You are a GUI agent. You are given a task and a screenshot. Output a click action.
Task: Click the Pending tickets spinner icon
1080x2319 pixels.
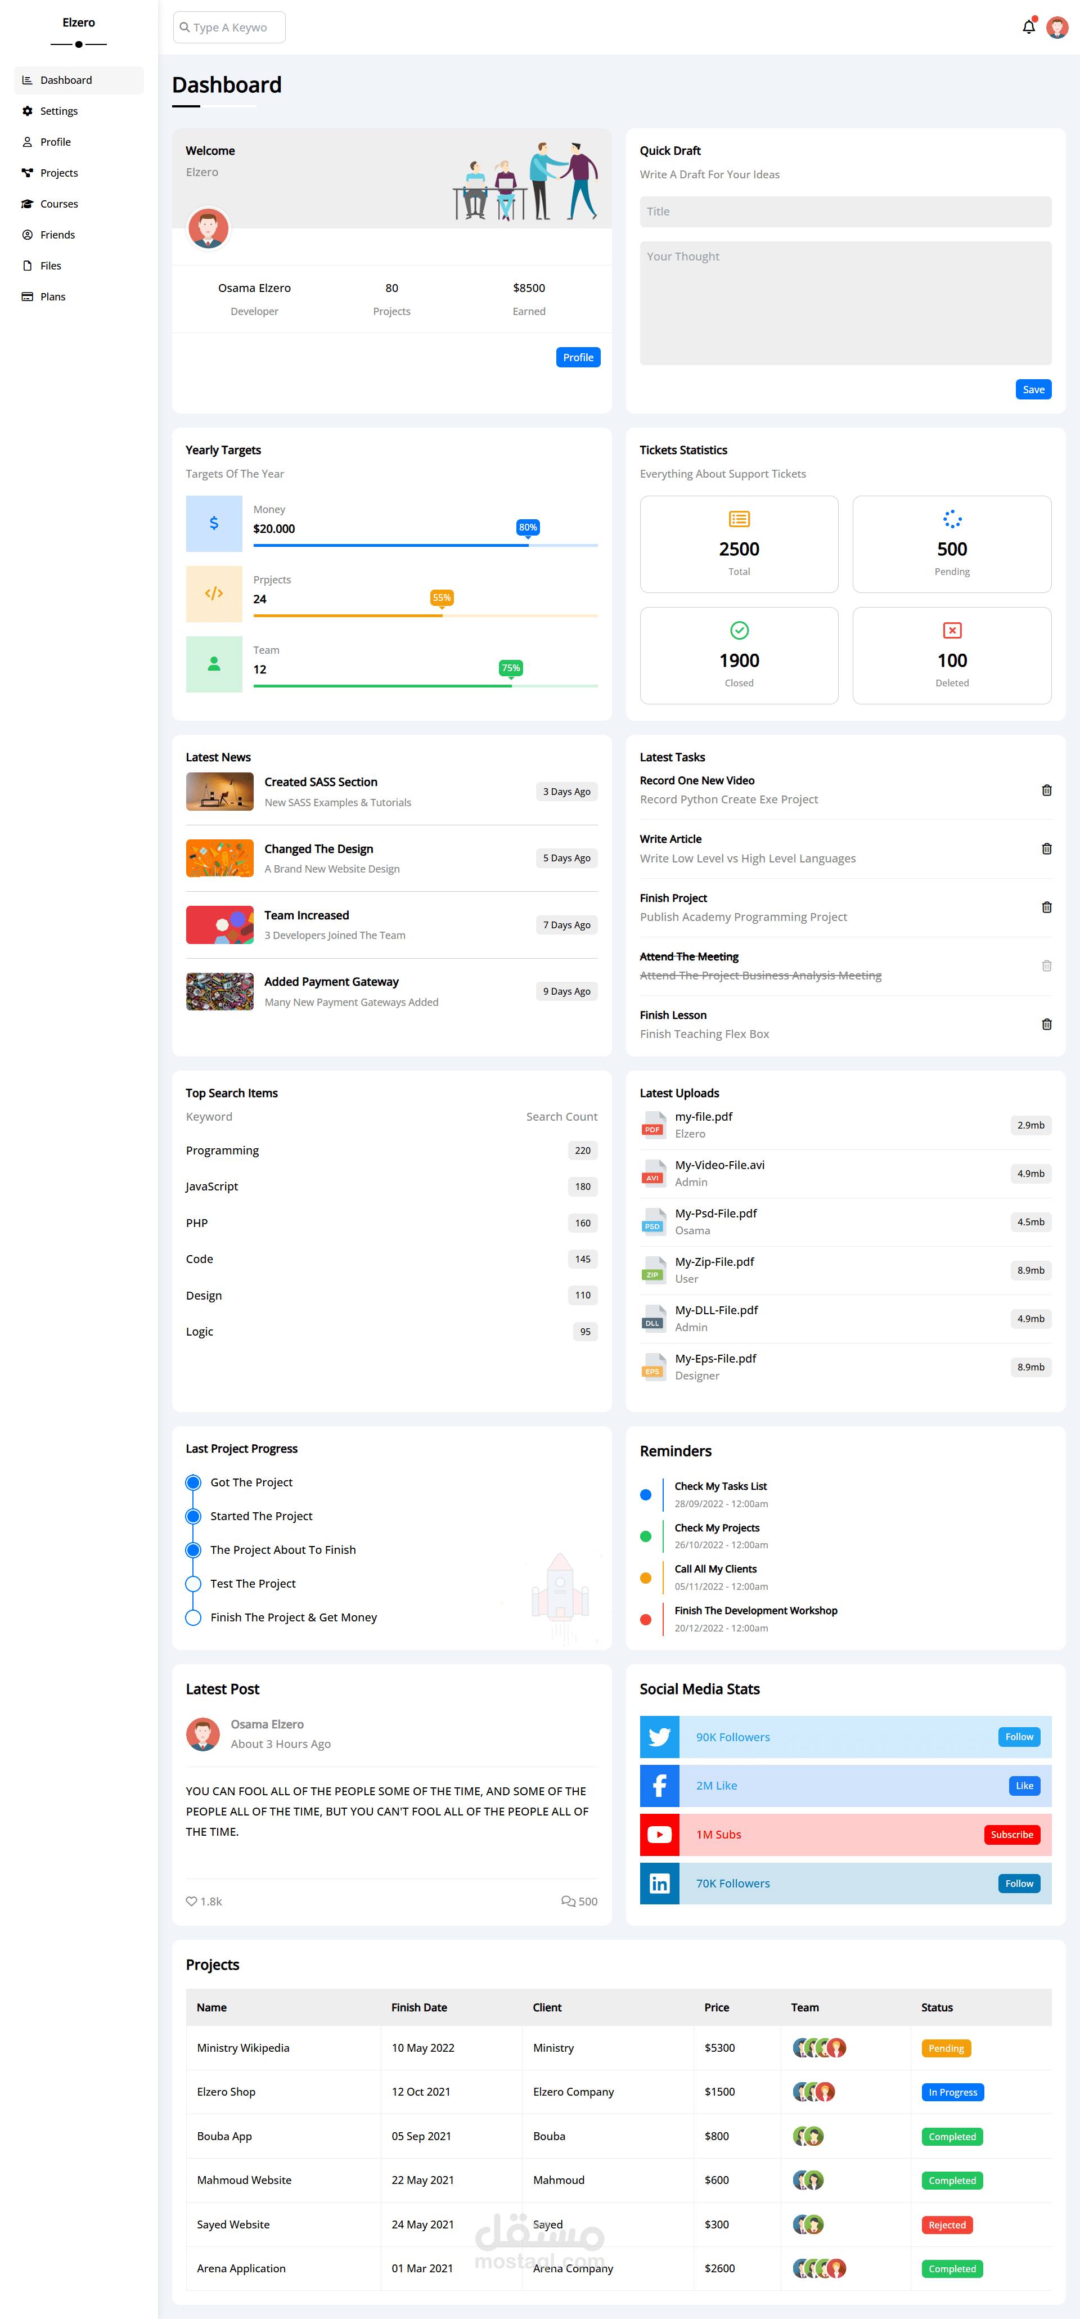952,519
